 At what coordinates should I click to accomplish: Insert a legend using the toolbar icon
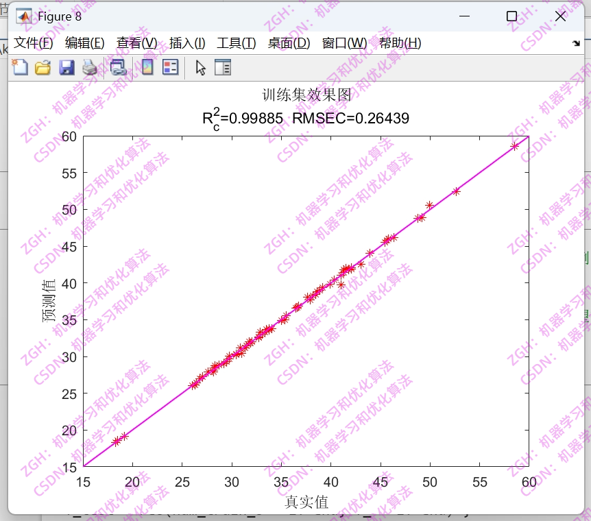pyautogui.click(x=169, y=66)
